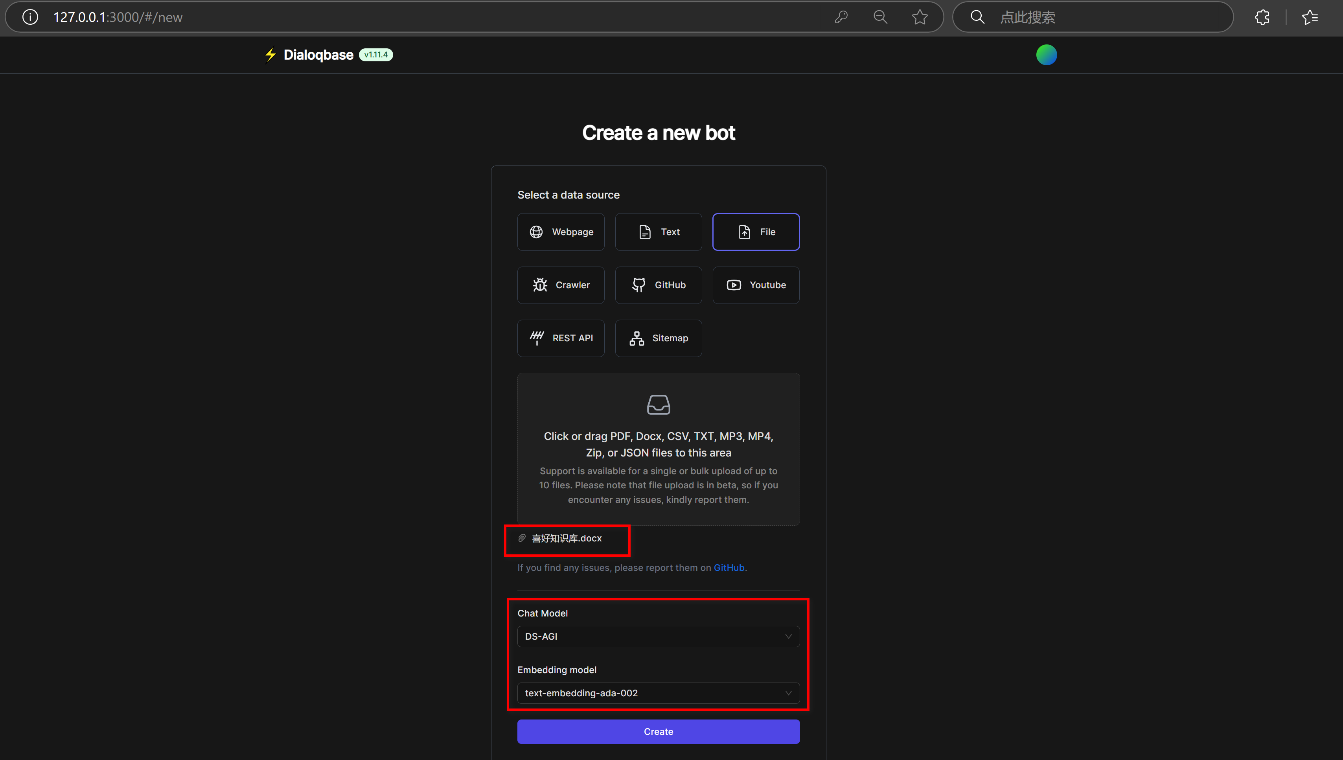
Task: Click the browser extensions puzzle icon
Action: [x=1262, y=17]
